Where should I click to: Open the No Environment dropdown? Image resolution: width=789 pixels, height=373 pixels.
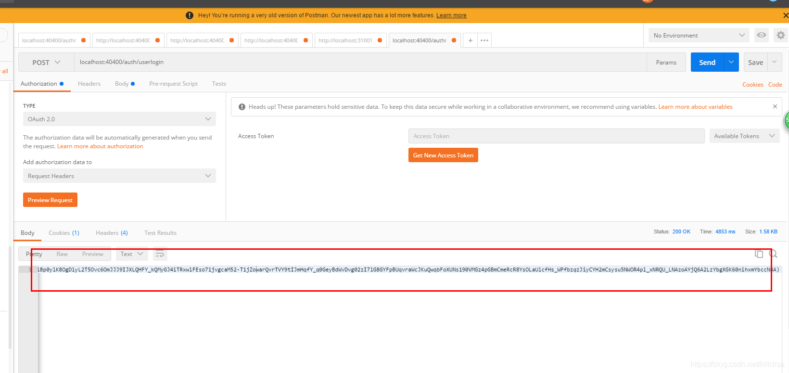point(699,35)
